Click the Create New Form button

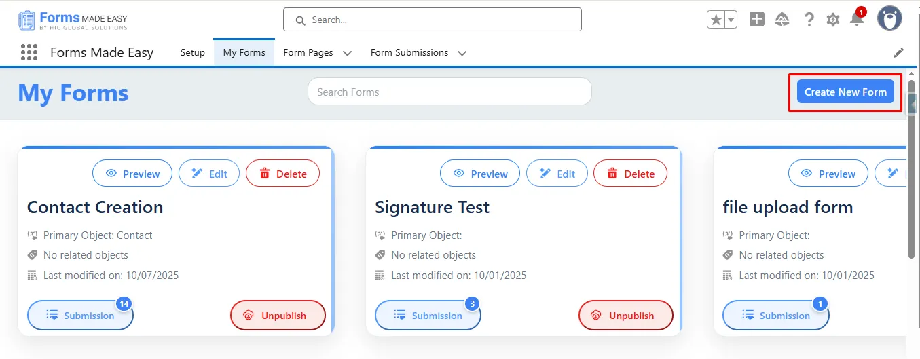point(845,92)
